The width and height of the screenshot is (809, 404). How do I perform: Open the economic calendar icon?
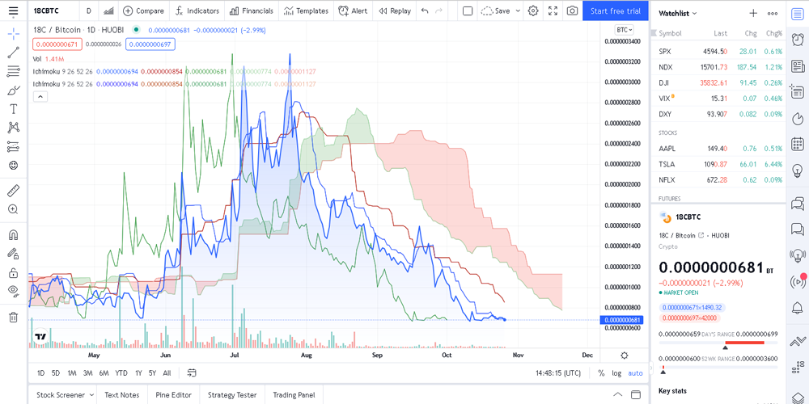coord(797,144)
